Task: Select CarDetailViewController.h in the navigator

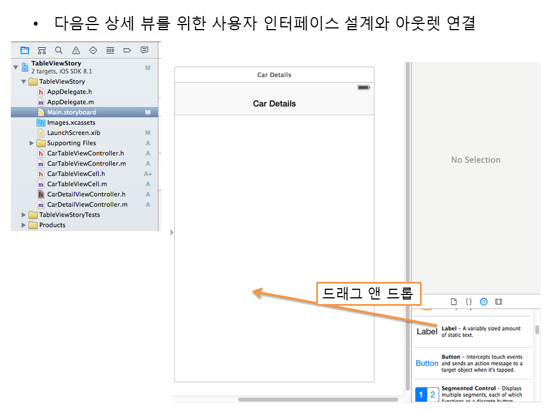Action: click(86, 194)
